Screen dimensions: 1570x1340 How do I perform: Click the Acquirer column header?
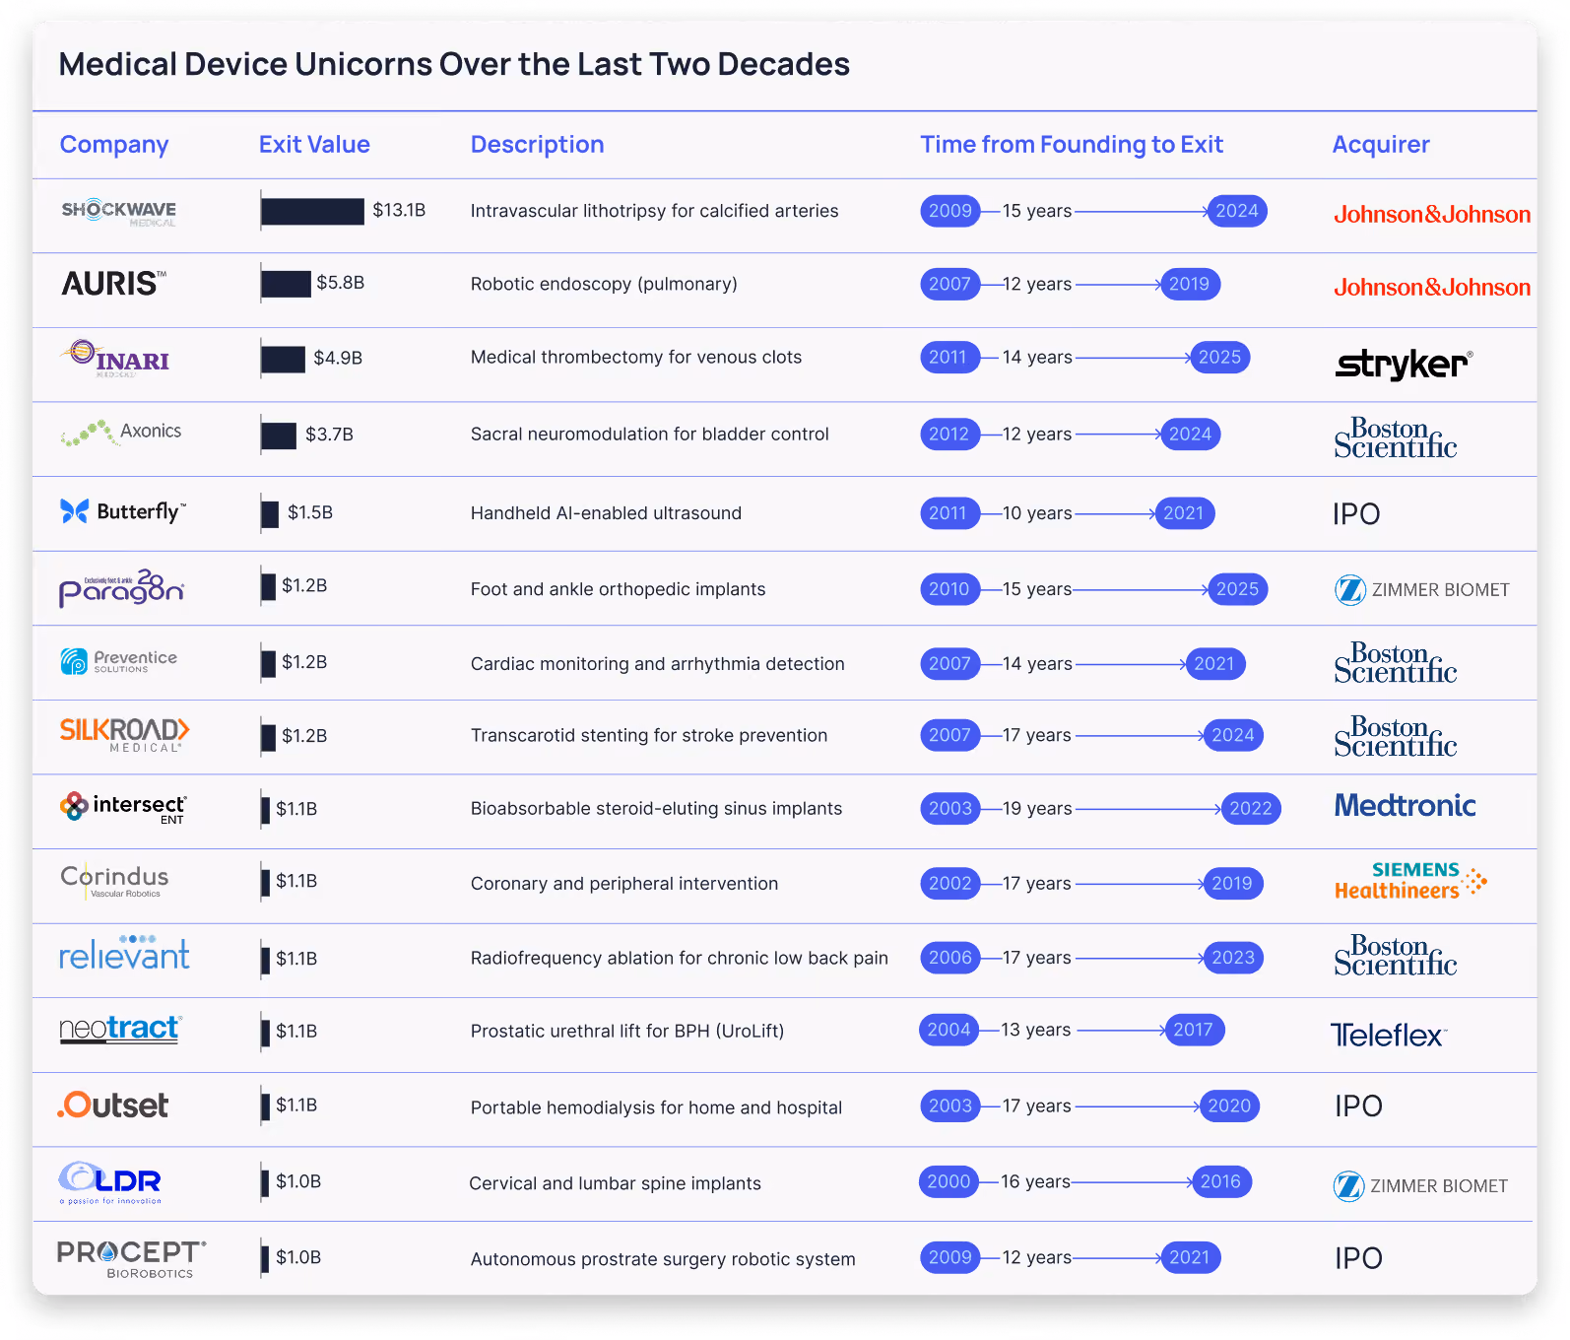(1381, 145)
